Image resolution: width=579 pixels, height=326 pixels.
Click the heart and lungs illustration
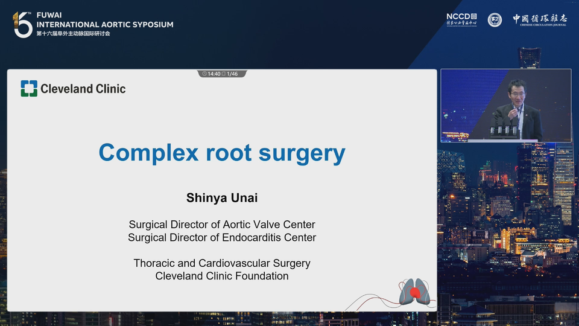(414, 292)
